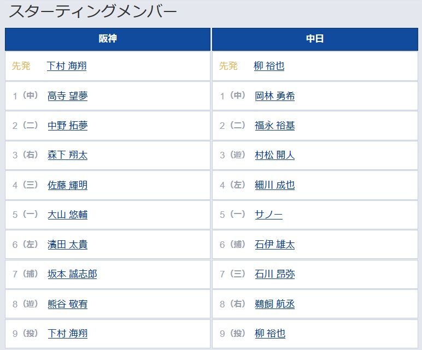Click leadoff batter 高寺 望夢
This screenshot has height=350, width=422.
click(68, 96)
